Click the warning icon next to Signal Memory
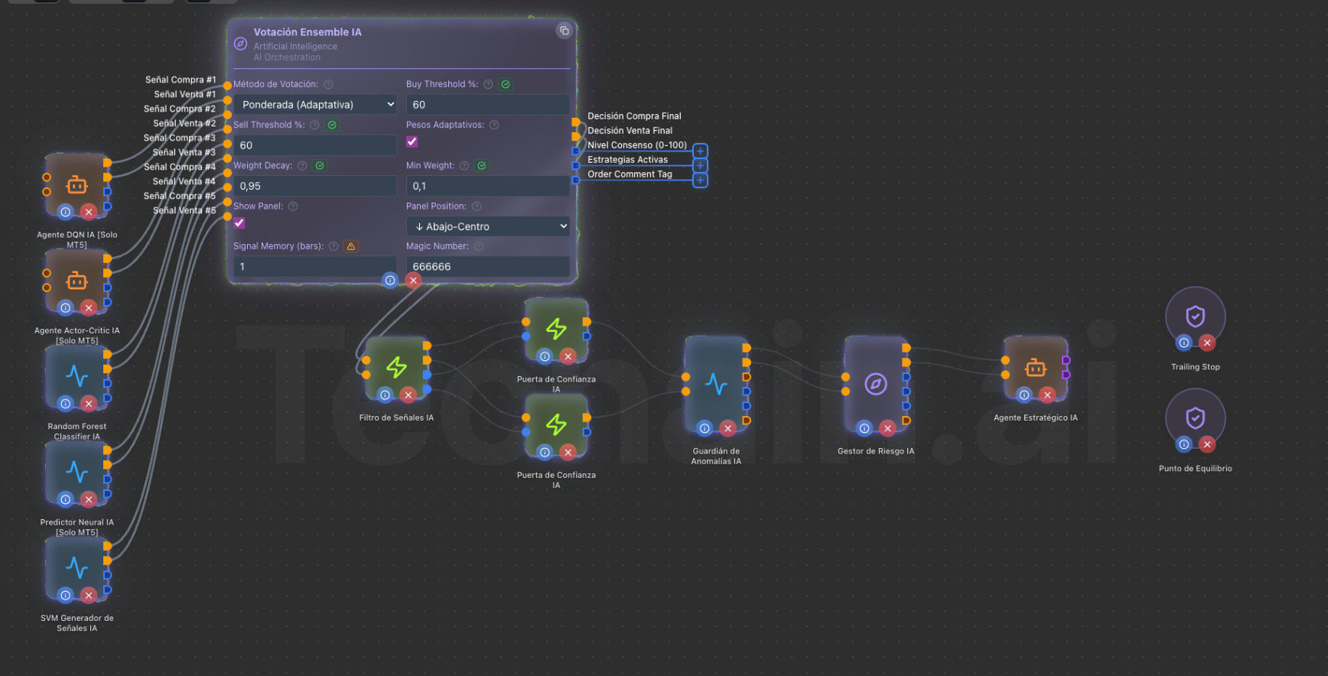Screen dimensions: 1328x676 [x=351, y=246]
